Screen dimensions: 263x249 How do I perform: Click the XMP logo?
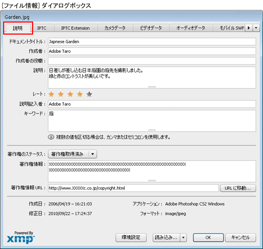[21, 239]
